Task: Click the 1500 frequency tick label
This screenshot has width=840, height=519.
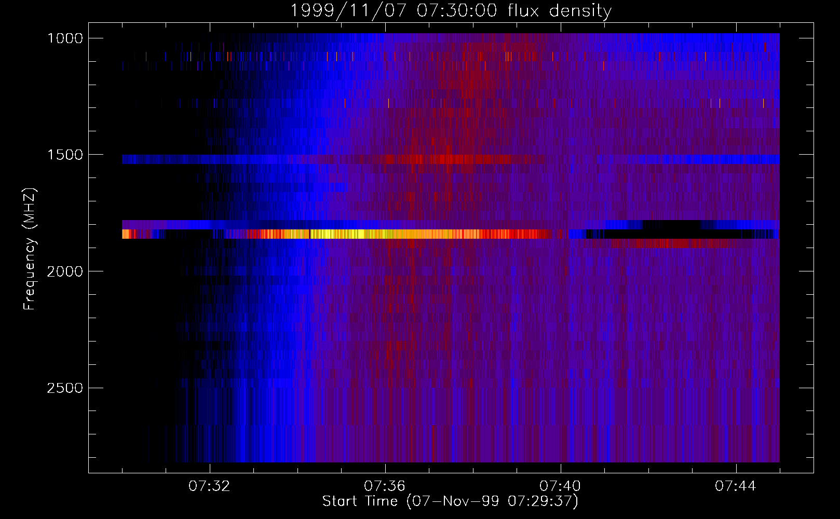Action: (65, 155)
